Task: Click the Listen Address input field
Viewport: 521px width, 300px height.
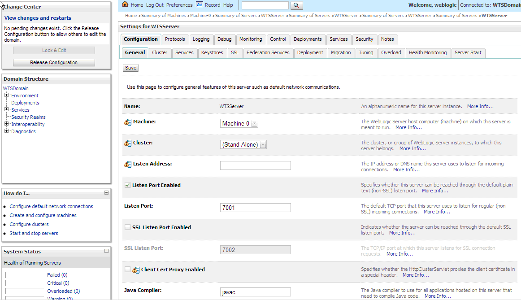Action: [x=255, y=165]
